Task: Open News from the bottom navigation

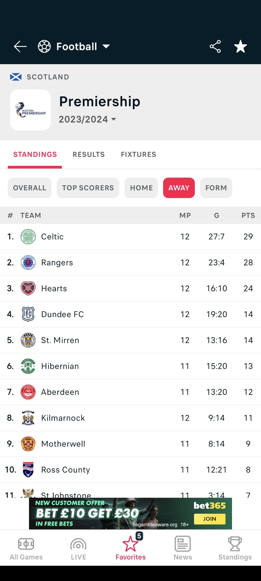Action: pos(182,548)
